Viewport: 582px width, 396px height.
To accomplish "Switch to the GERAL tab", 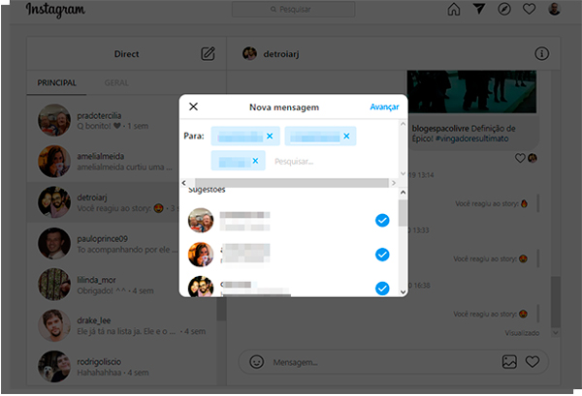I will (x=116, y=82).
